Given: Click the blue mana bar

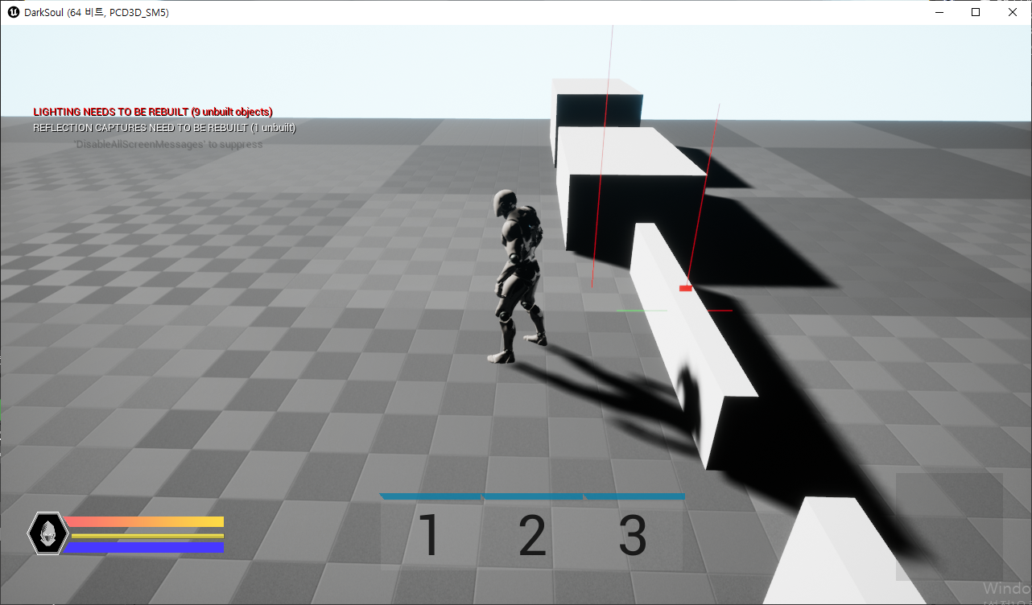Looking at the screenshot, I should (143, 547).
